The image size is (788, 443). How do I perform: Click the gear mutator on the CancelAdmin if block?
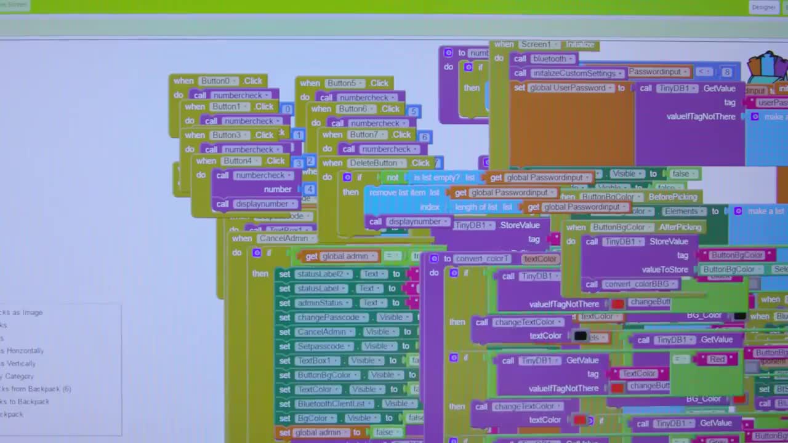(x=257, y=252)
